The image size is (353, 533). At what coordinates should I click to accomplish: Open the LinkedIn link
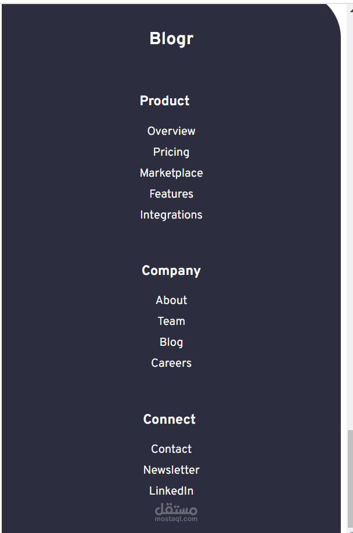(x=171, y=491)
